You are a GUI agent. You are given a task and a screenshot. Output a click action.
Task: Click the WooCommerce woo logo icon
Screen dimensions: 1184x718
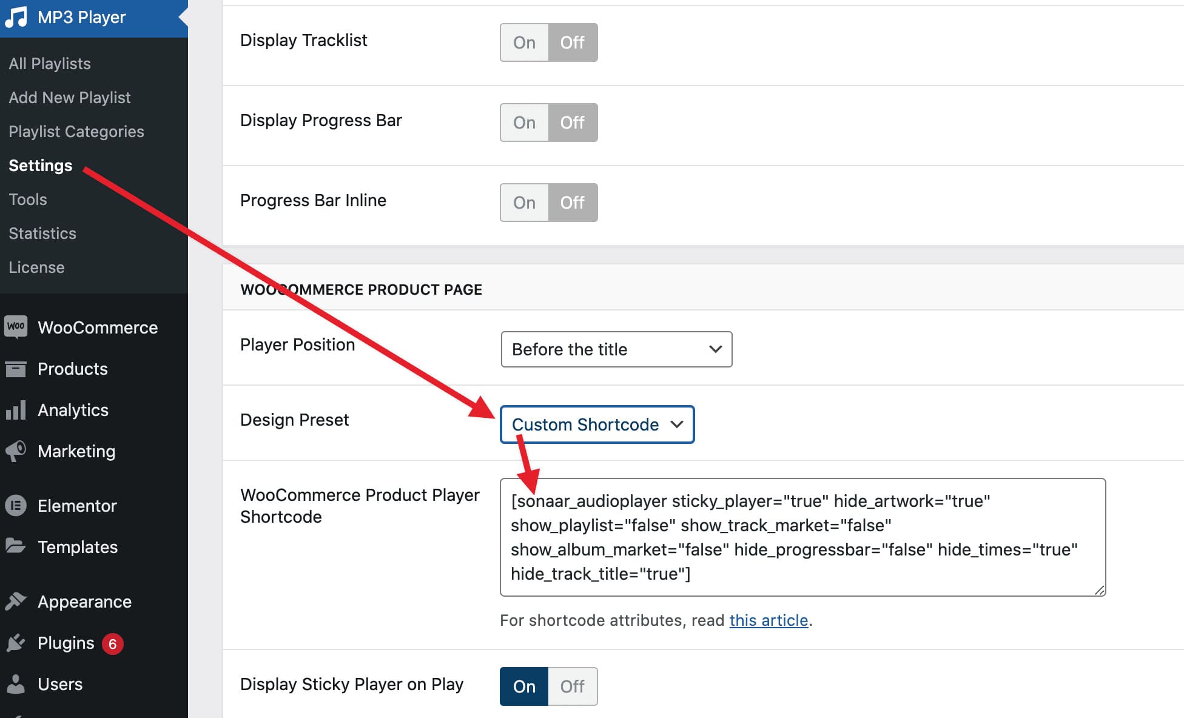click(x=16, y=327)
